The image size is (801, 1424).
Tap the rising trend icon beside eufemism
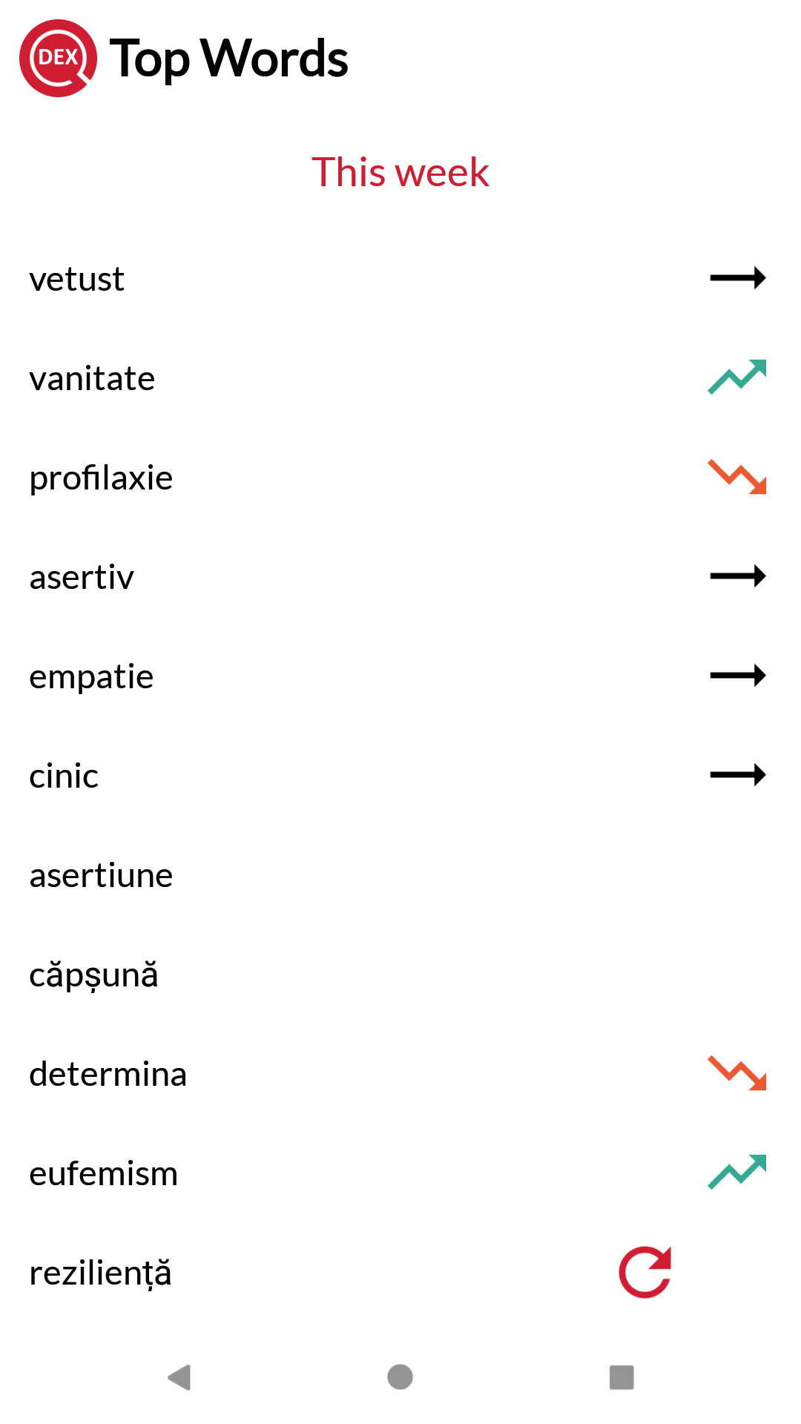[x=737, y=1172]
